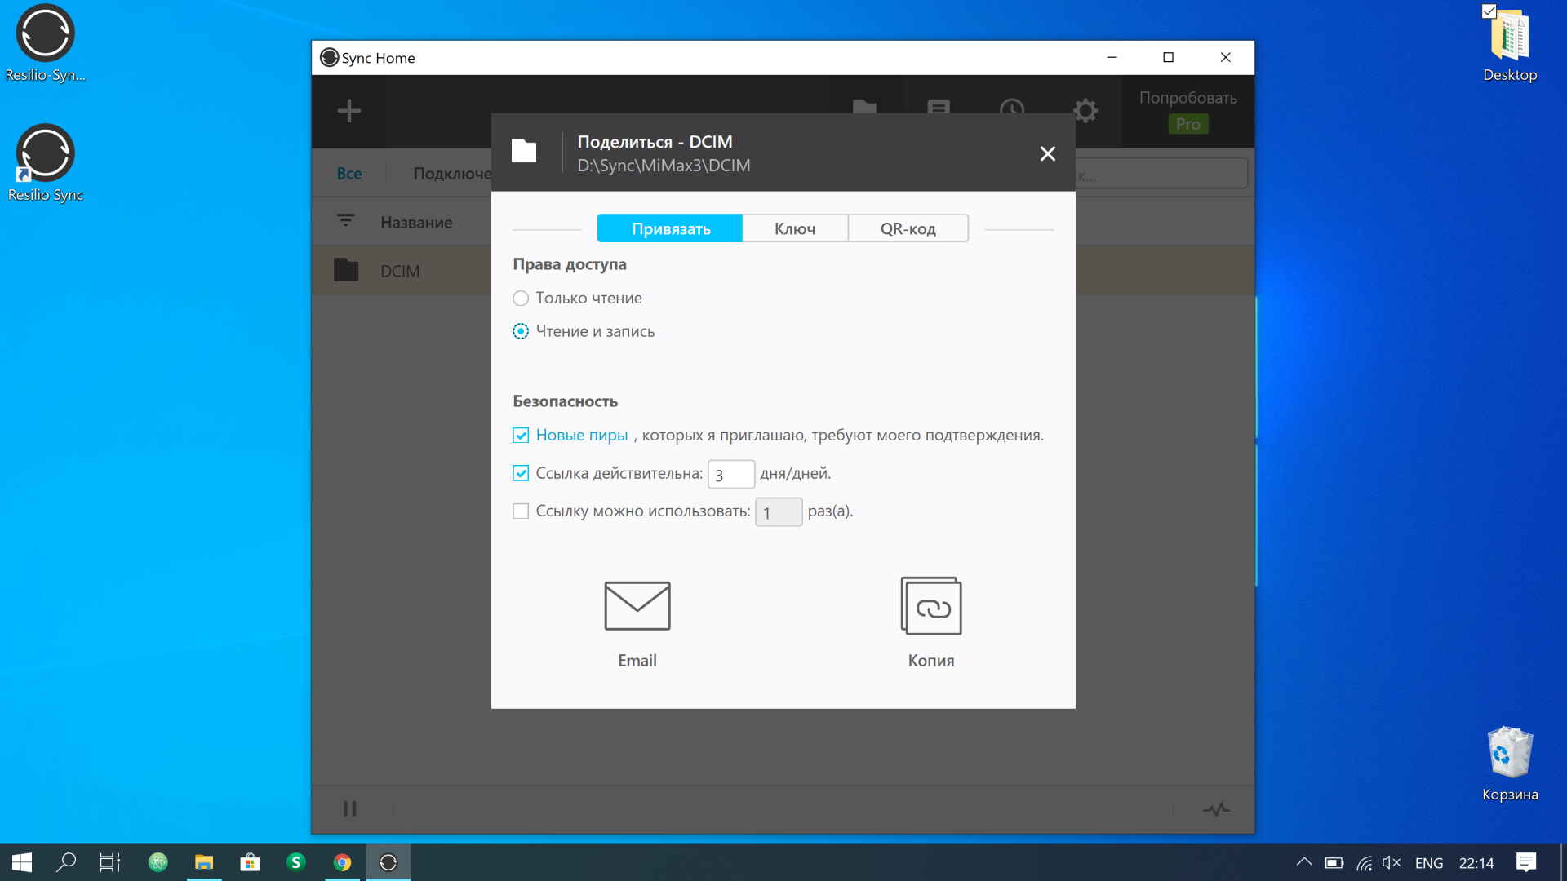Screen dimensions: 1567x881
Task: Open the clock showing 22:14
Action: (x=1476, y=863)
